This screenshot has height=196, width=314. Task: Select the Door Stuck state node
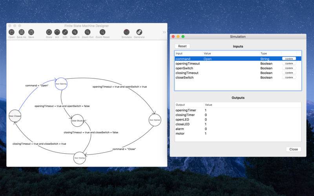pyautogui.click(x=77, y=121)
